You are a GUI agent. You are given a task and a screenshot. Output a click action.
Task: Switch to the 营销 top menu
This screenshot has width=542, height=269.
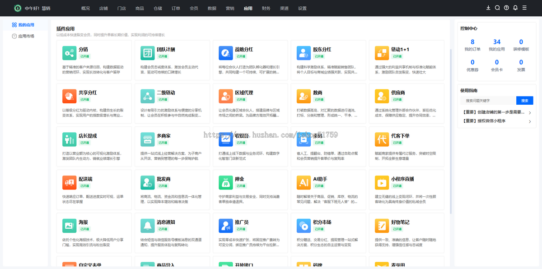tap(230, 8)
